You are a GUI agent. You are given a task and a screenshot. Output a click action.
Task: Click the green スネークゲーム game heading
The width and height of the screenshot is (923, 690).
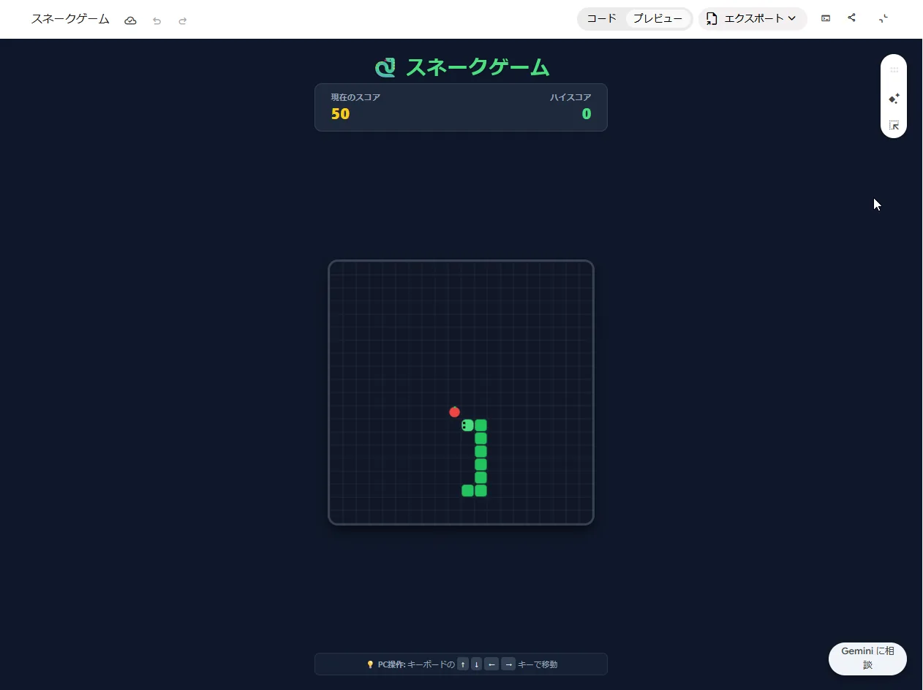point(477,67)
